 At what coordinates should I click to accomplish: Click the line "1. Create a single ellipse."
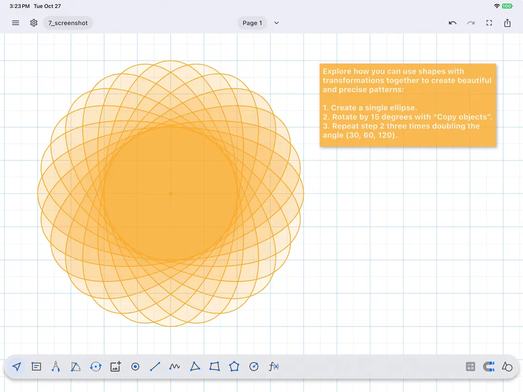[370, 108]
